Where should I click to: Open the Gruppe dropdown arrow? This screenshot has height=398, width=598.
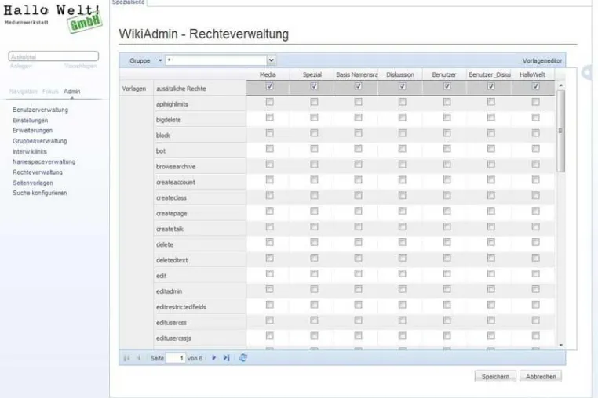click(271, 60)
